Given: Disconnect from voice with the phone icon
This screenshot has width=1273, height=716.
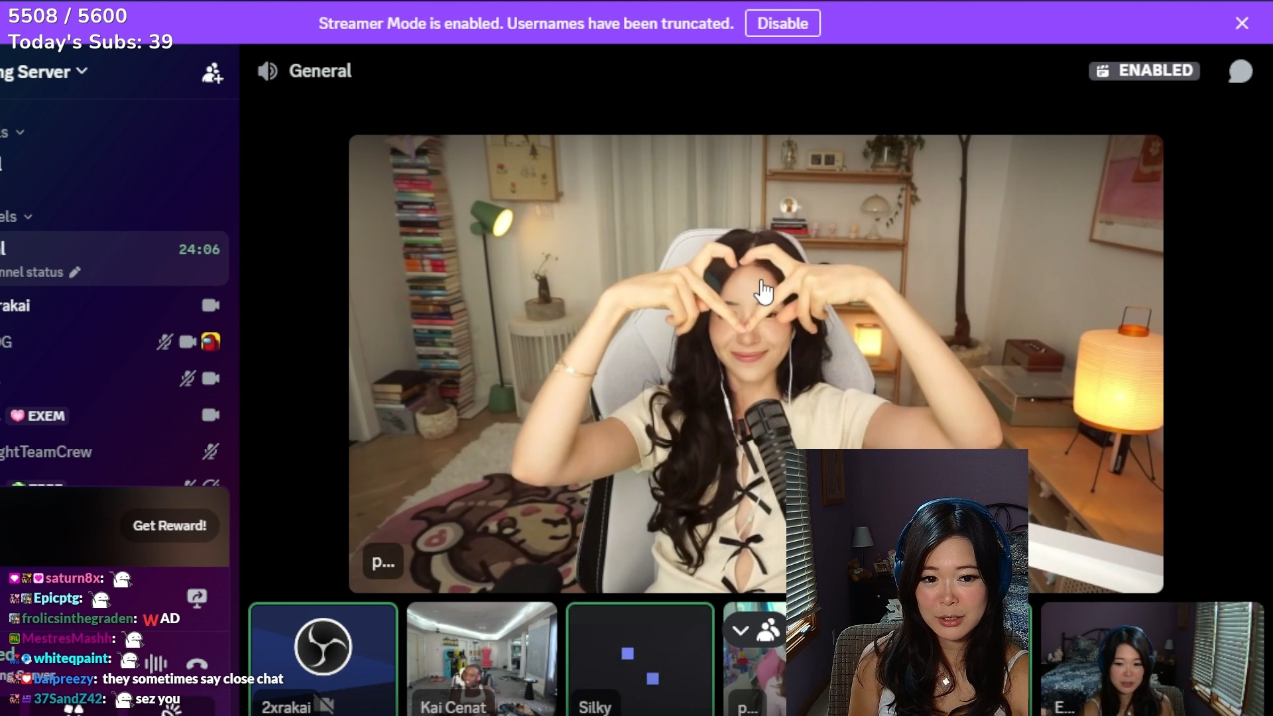Looking at the screenshot, I should (x=197, y=664).
